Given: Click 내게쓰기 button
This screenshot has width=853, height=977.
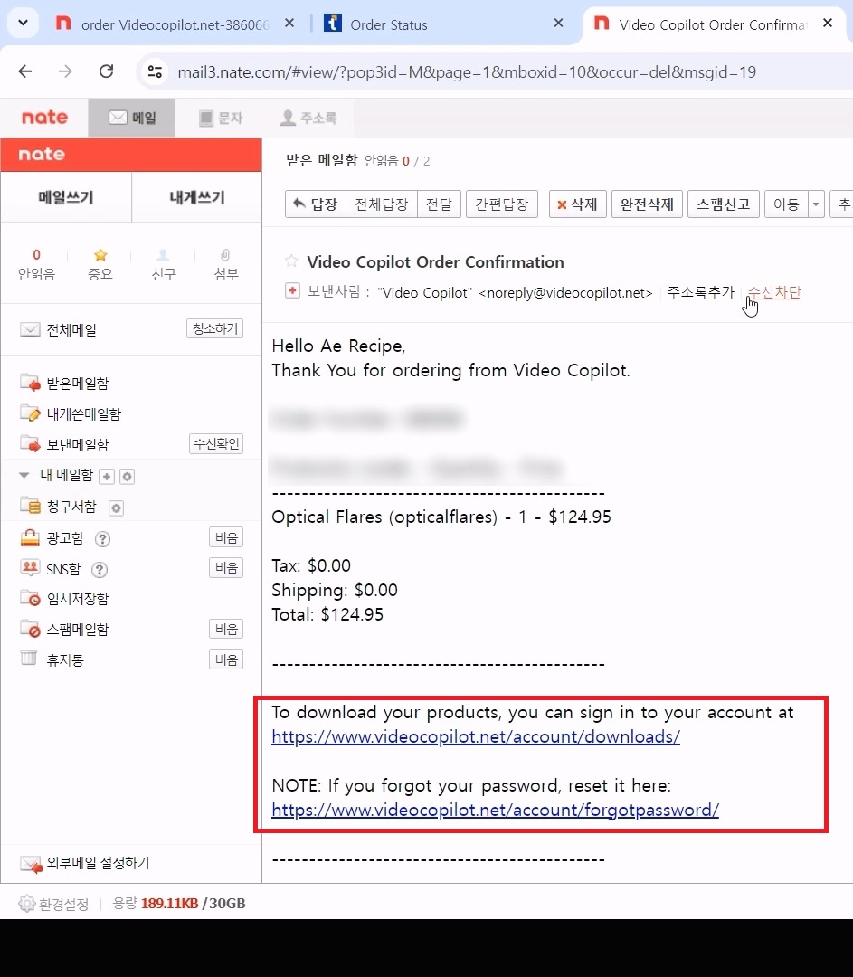Looking at the screenshot, I should (197, 197).
